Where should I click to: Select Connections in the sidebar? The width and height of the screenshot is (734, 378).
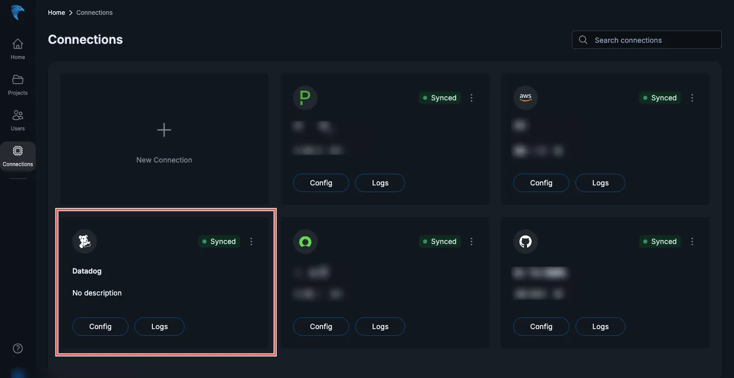tap(18, 156)
